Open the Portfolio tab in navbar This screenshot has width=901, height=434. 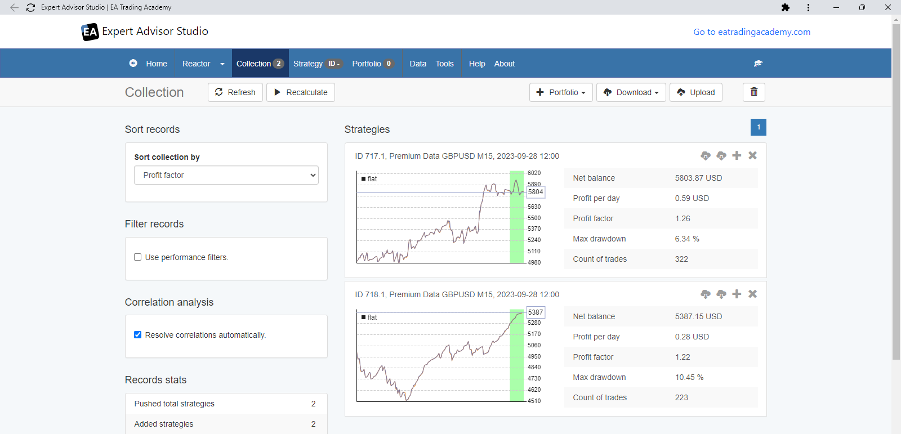(373, 64)
